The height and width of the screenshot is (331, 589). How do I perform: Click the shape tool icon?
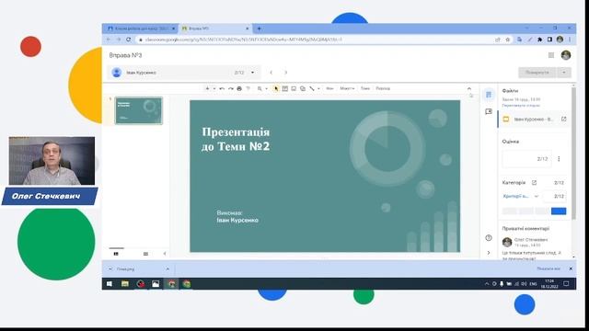pyautogui.click(x=303, y=88)
